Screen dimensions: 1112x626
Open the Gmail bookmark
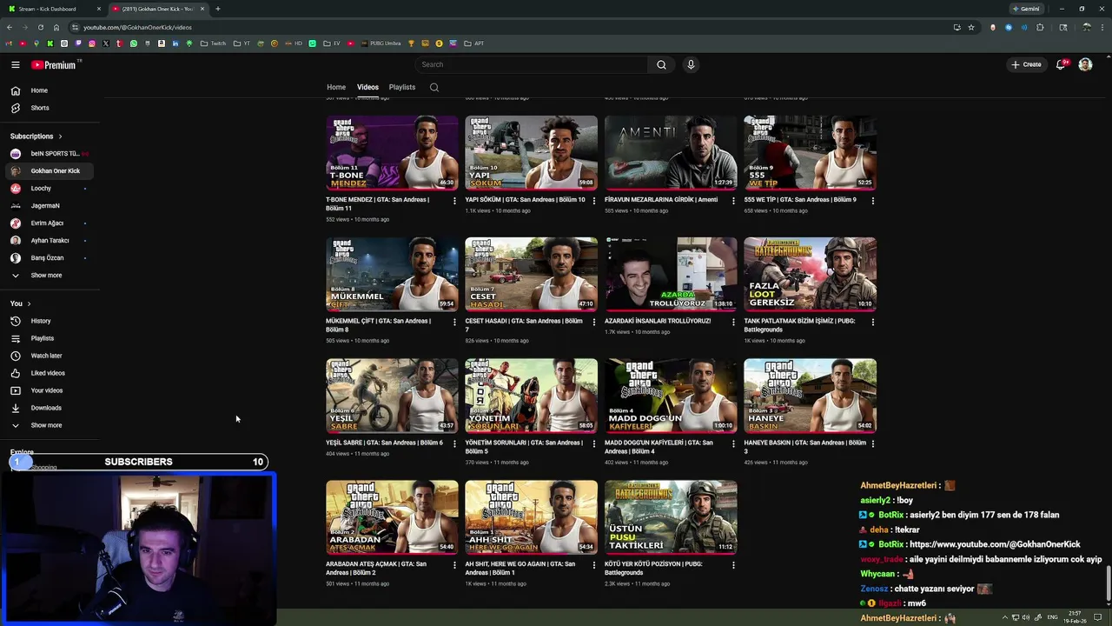8,43
